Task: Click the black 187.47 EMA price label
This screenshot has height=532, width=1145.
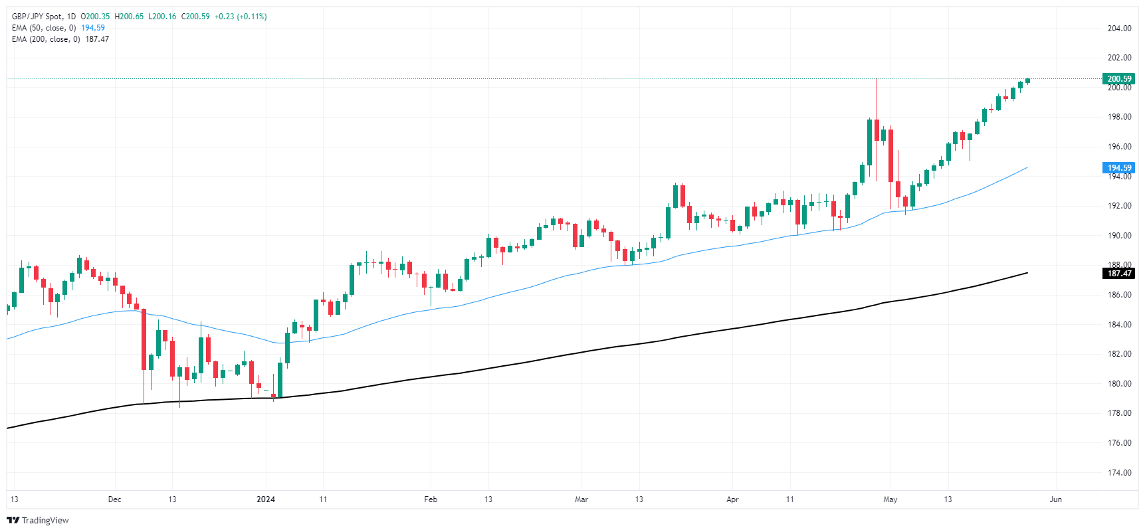Action: pos(1119,274)
